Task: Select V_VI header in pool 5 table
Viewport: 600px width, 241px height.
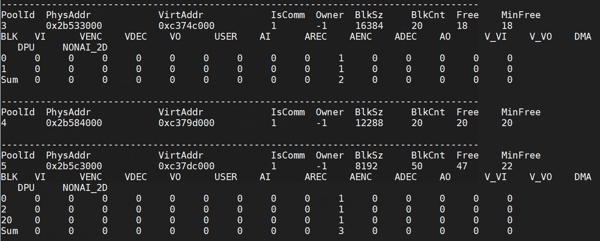Action: coord(496,177)
